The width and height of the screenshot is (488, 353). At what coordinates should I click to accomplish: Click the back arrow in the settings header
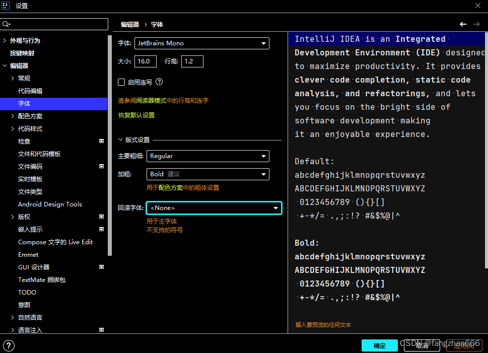point(463,24)
